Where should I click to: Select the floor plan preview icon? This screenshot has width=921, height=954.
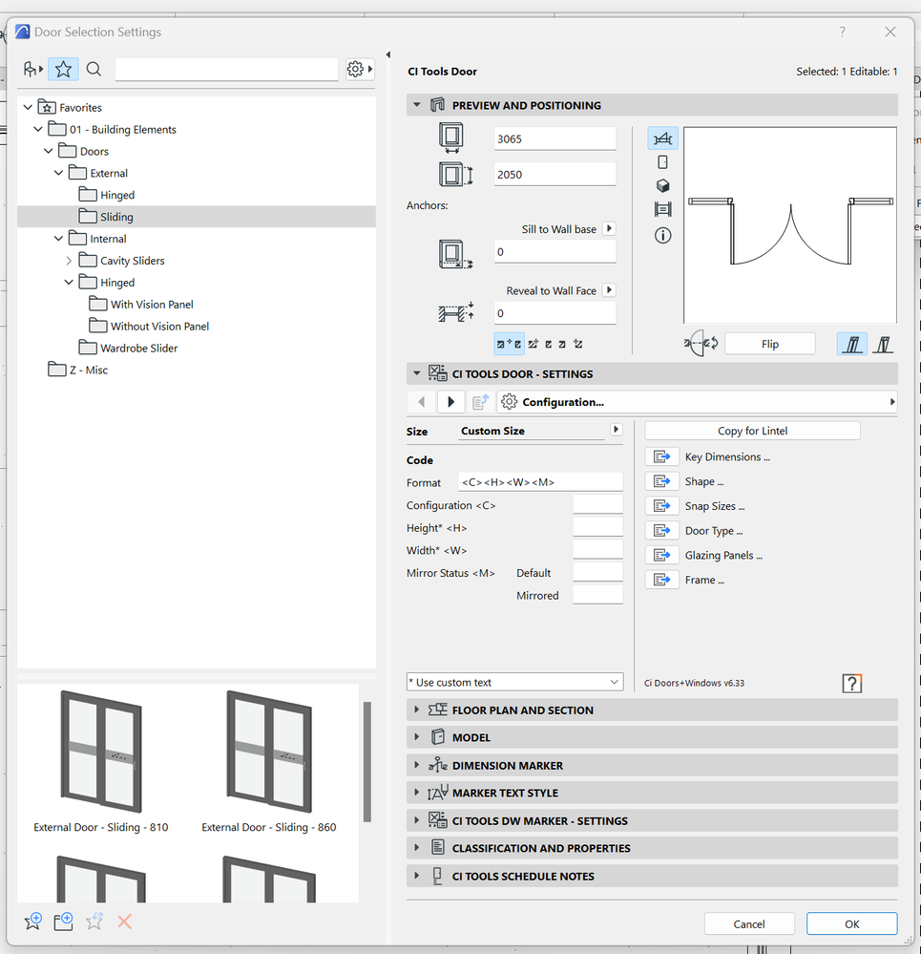pos(662,138)
